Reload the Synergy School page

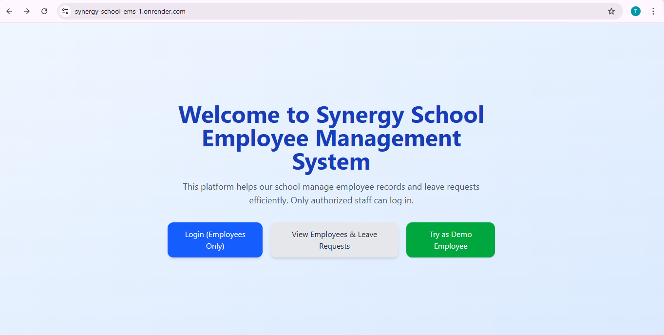[44, 11]
